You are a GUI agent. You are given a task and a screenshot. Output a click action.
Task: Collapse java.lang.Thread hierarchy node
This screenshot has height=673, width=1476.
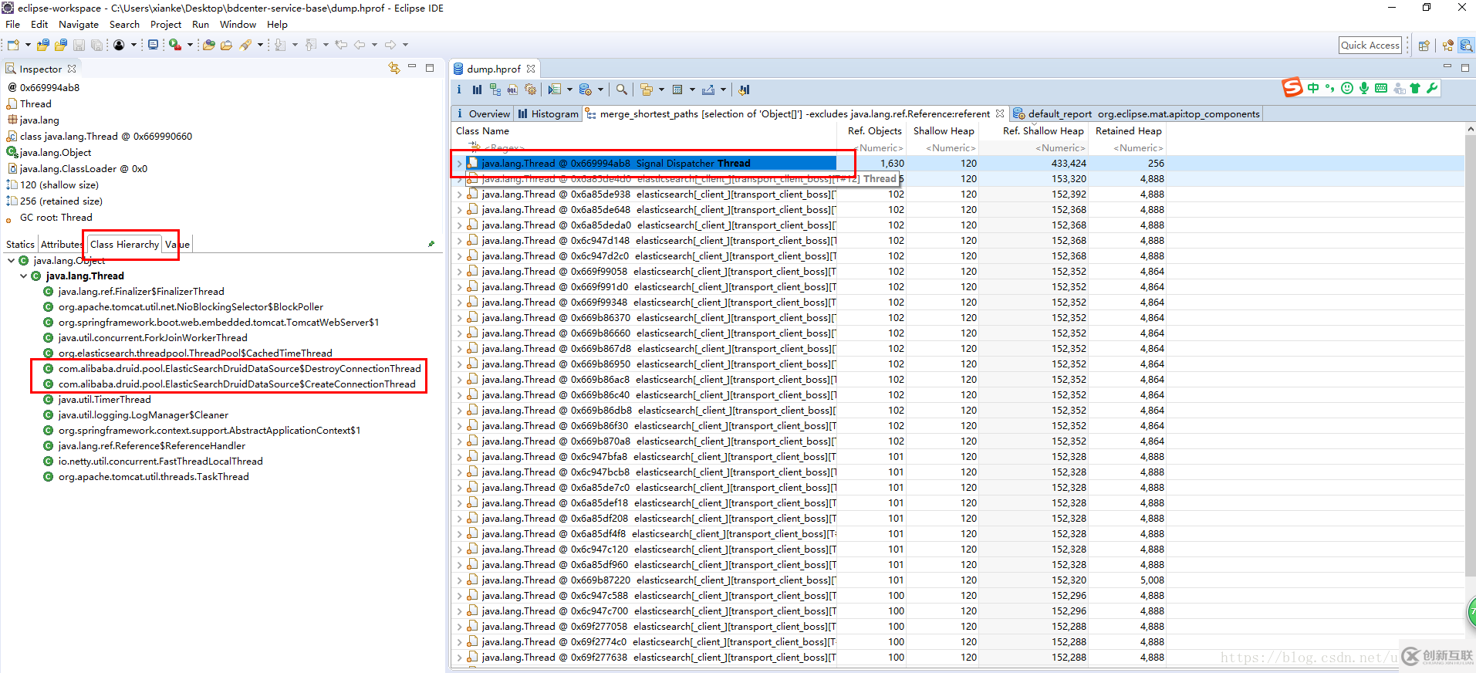[x=23, y=276]
